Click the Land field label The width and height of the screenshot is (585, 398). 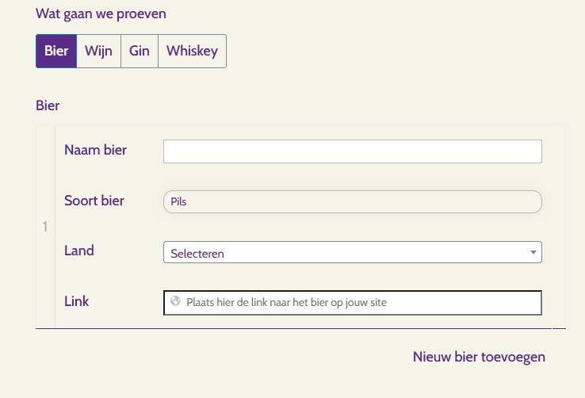79,251
